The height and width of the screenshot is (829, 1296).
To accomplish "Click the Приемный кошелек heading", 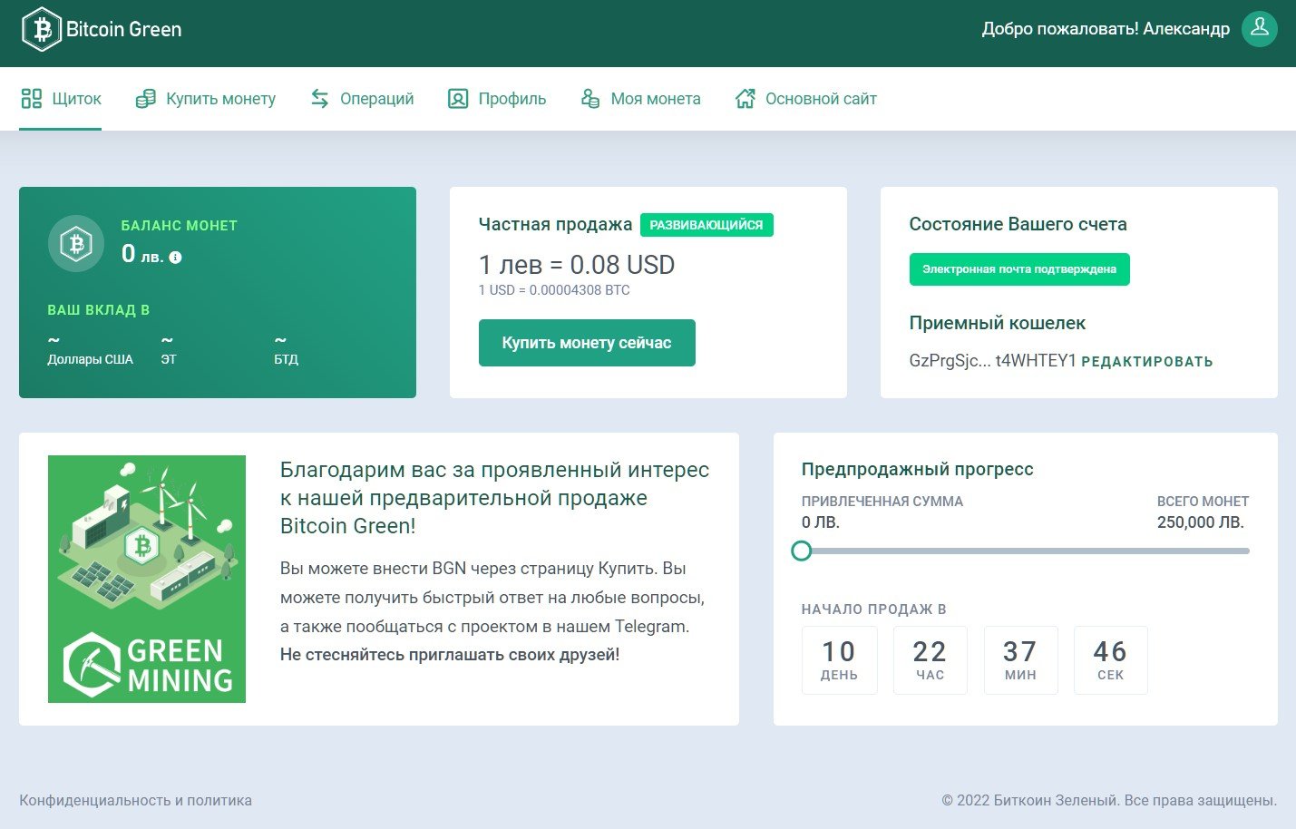I will pyautogui.click(x=998, y=323).
